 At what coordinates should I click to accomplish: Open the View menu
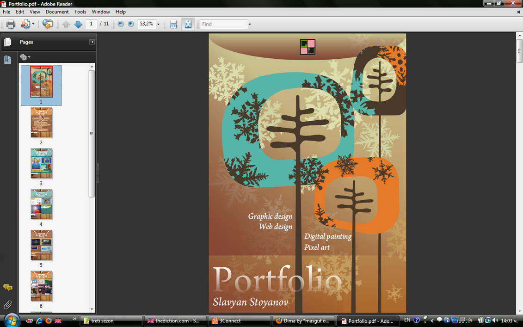(35, 12)
